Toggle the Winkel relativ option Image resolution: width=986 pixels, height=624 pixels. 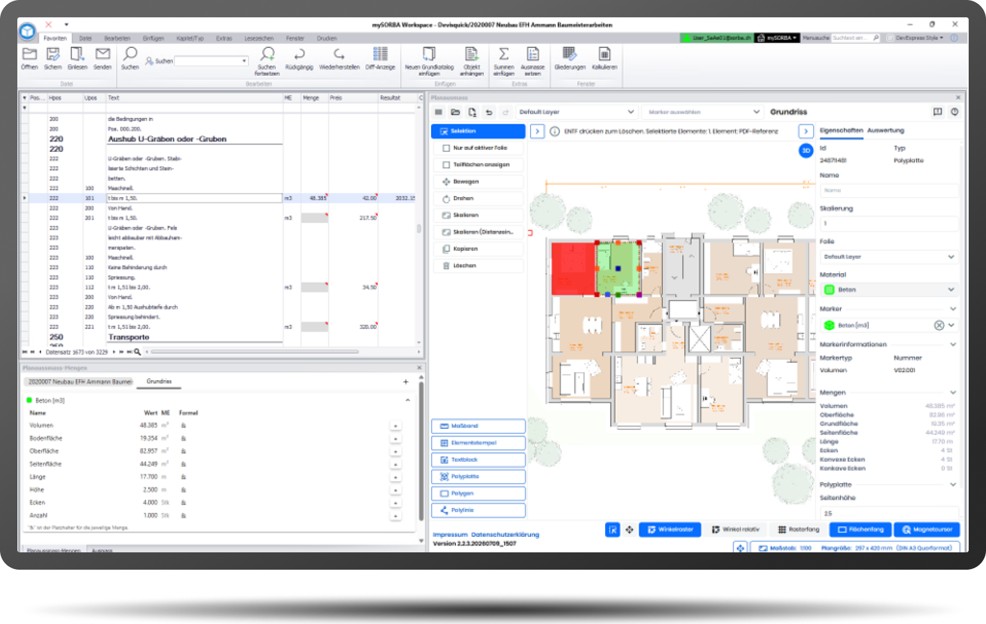pos(735,529)
